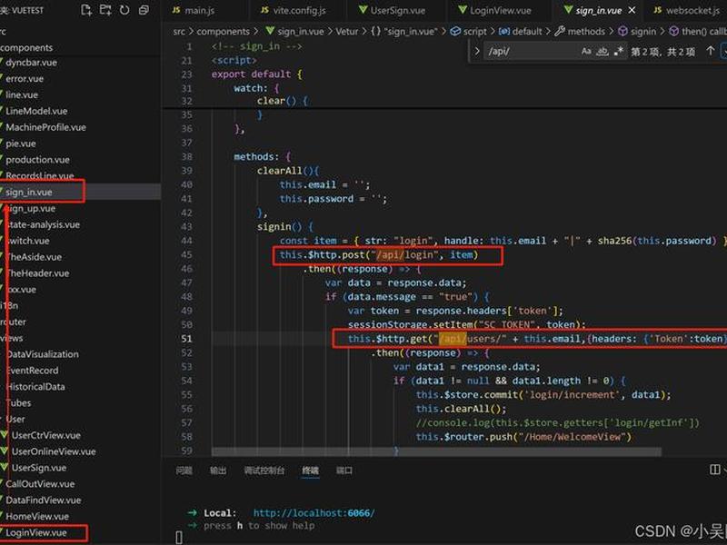Open error.vue in the explorer
Viewport: 727px width, 545px height.
click(x=25, y=79)
